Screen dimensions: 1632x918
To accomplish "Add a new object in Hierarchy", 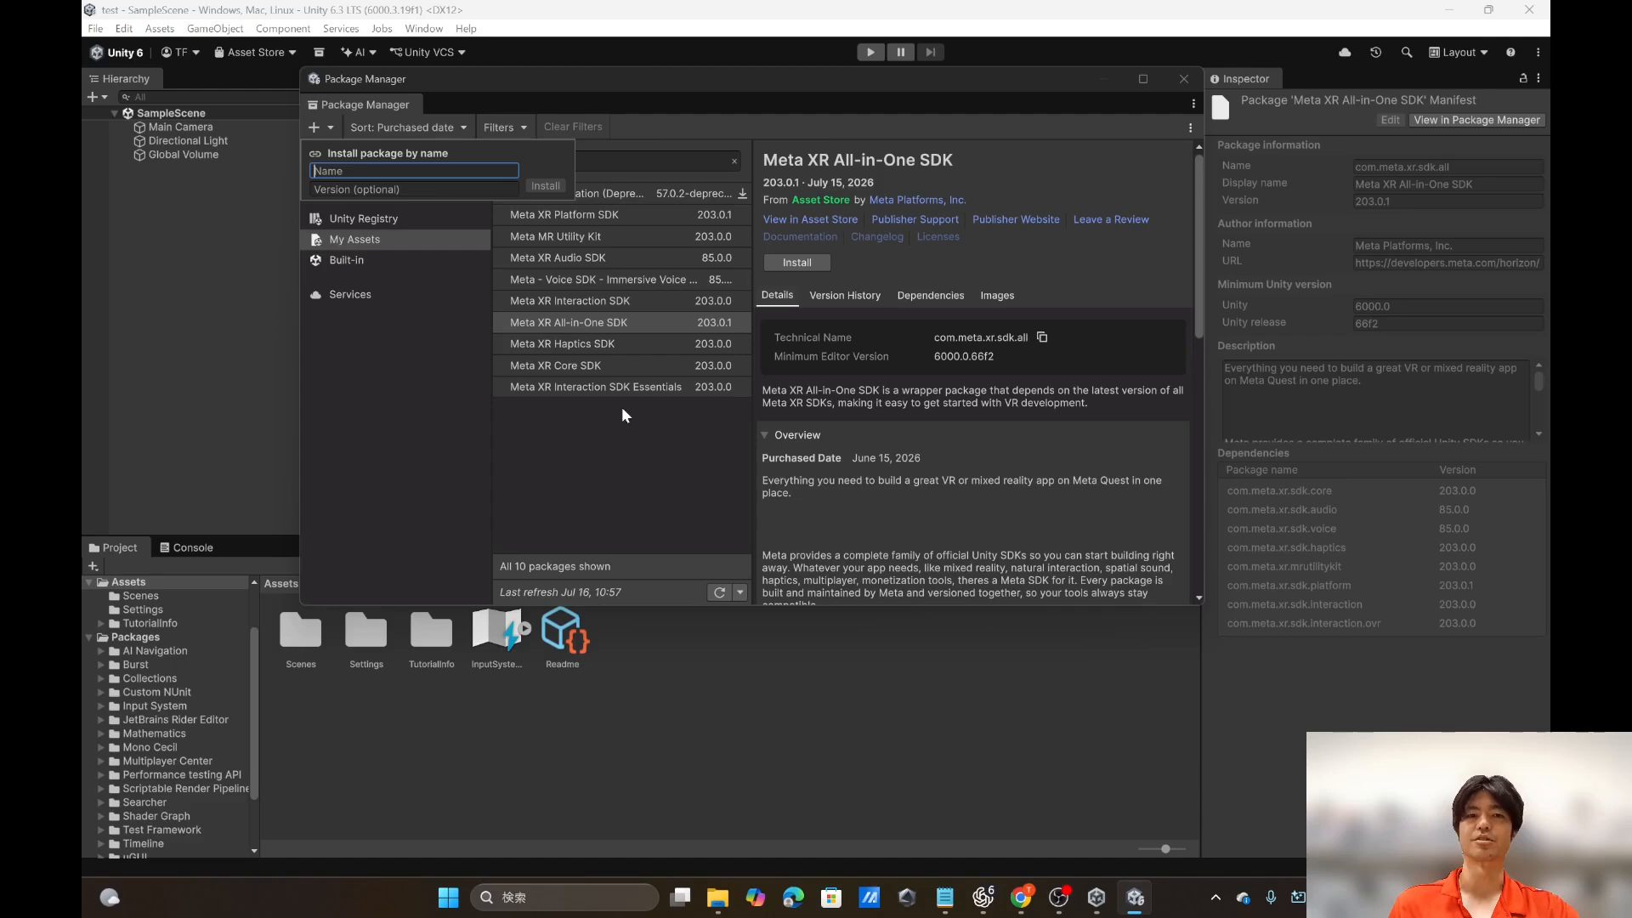I will [97, 97].
